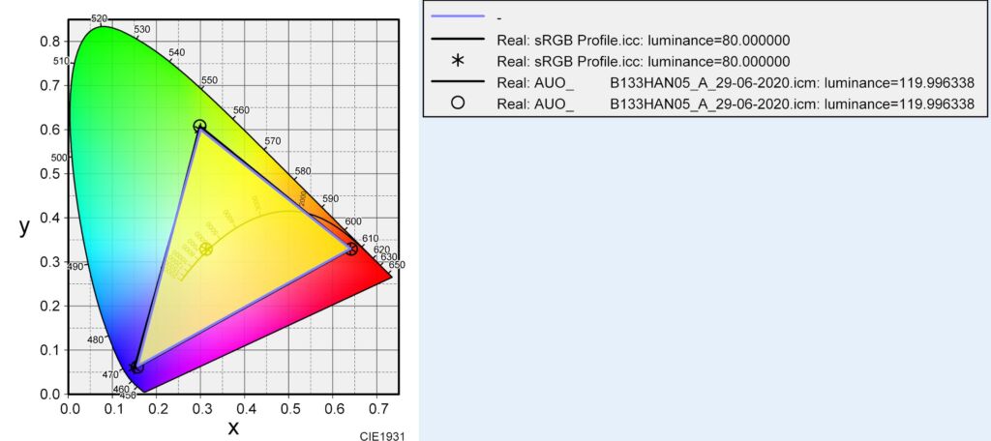This screenshot has width=991, height=441.
Task: Click the 0.4 tick on the y axis
Action: 52,218
